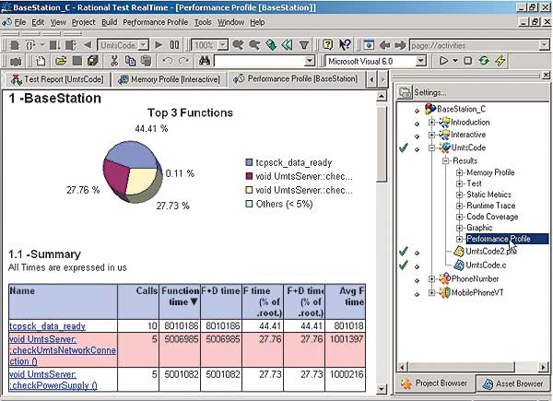553x401 pixels.
Task: Click the left-pointing previous triangle icon
Action: pyautogui.click(x=88, y=45)
